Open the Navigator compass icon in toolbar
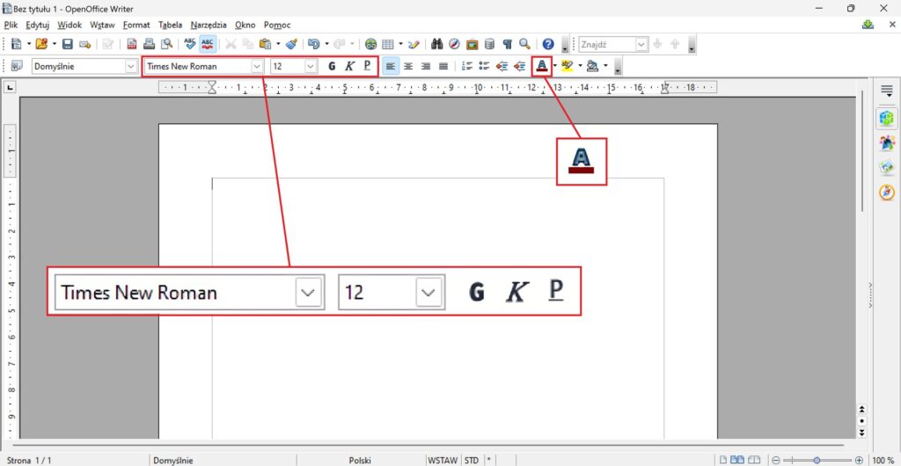This screenshot has width=901, height=466. coord(454,44)
